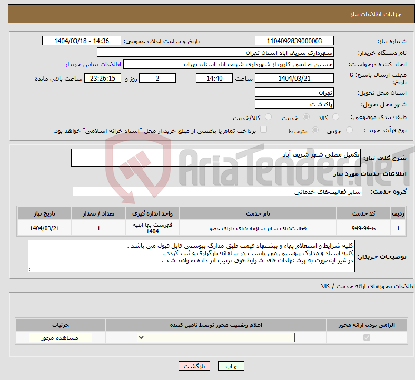Click the اطلاعات مجوزهای ارائه خدمت / کالا heading

[368, 286]
